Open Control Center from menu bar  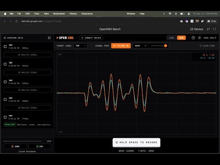[189, 14]
